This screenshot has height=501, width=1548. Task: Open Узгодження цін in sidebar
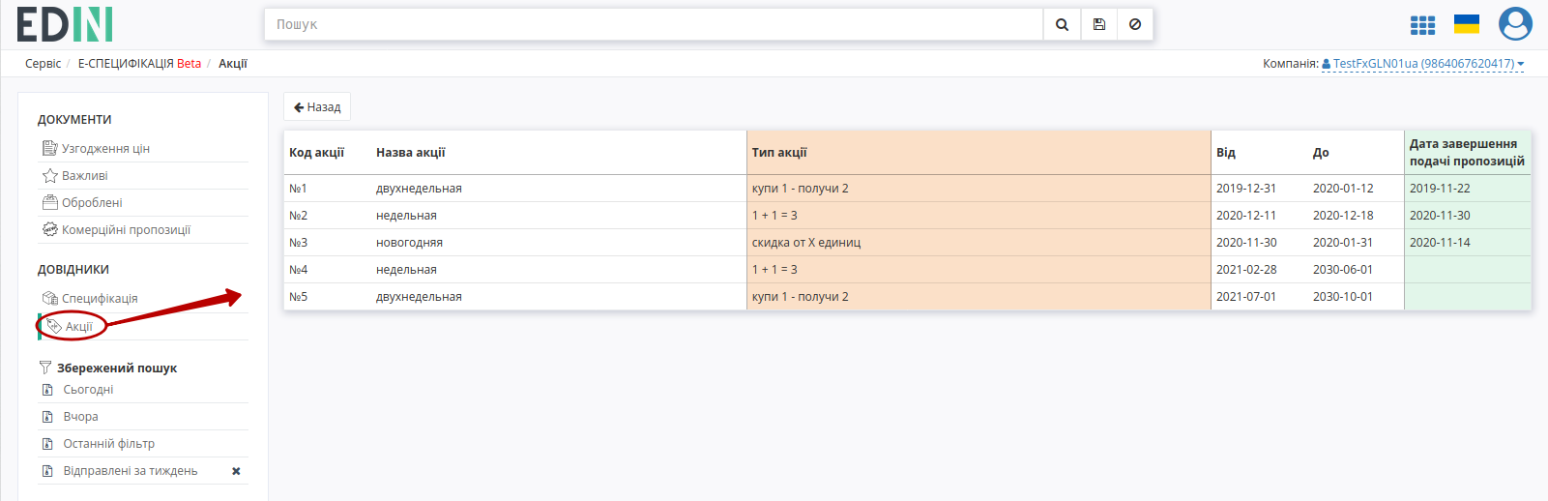[105, 149]
